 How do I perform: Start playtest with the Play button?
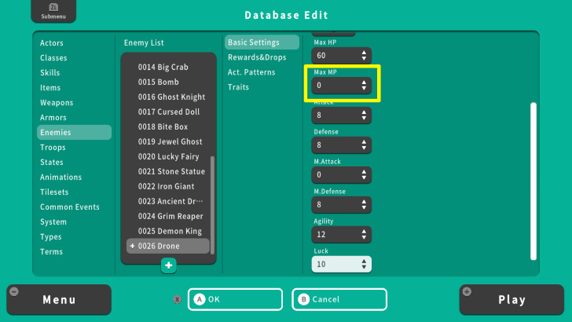point(511,300)
